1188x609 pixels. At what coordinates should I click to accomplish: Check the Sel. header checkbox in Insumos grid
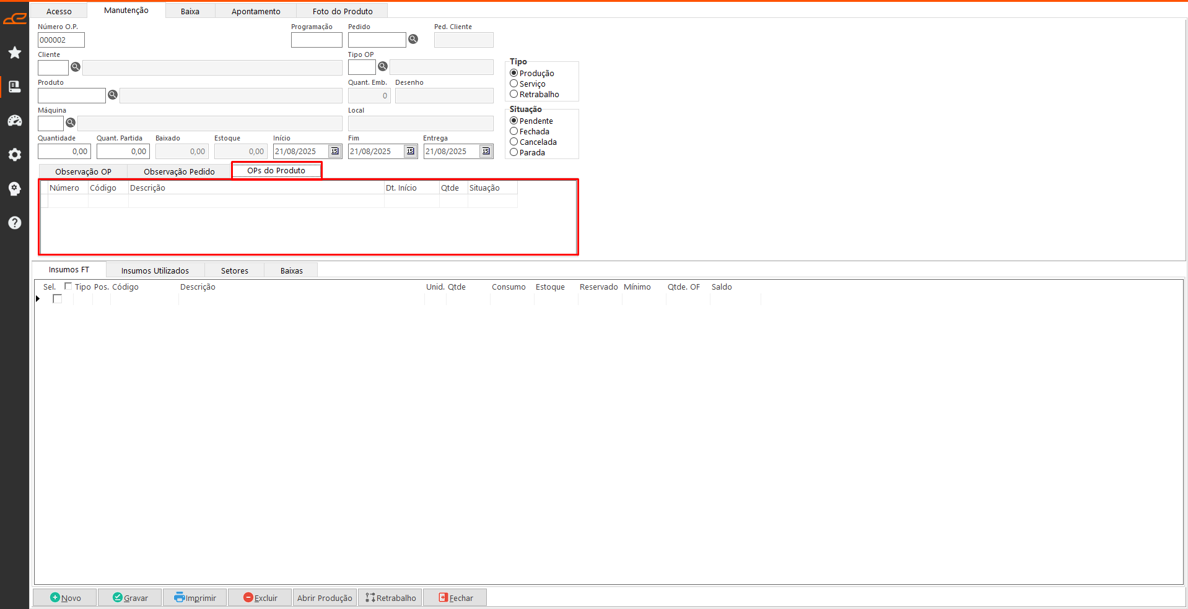point(68,286)
